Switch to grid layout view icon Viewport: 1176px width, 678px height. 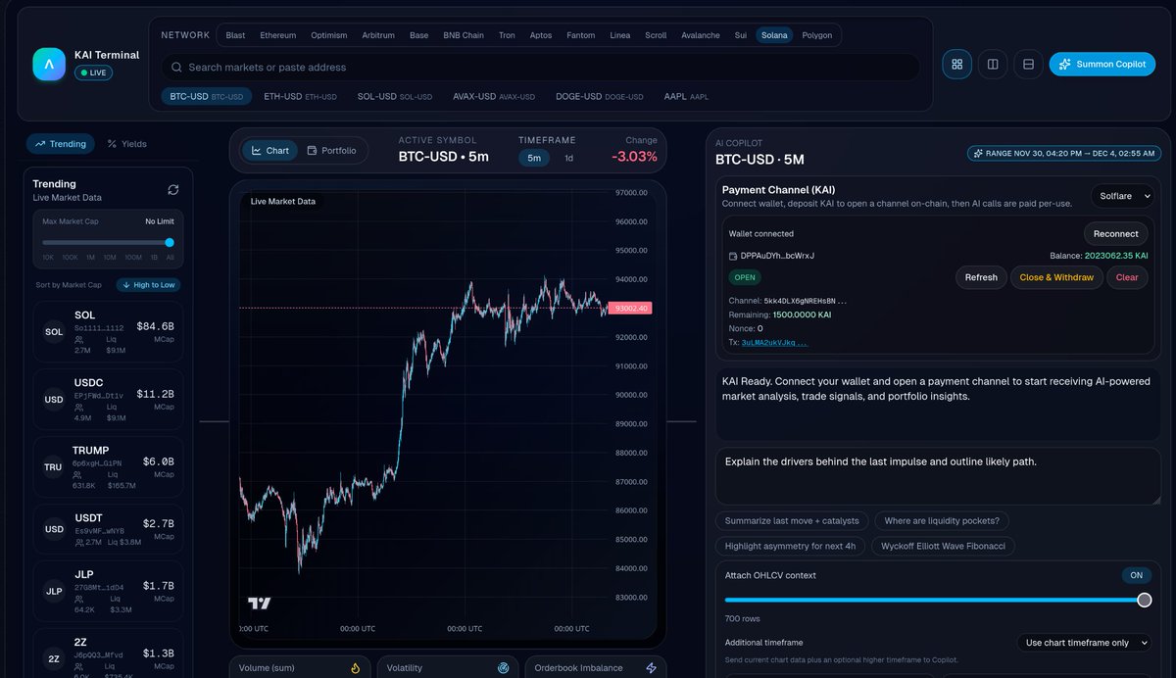[x=957, y=64]
